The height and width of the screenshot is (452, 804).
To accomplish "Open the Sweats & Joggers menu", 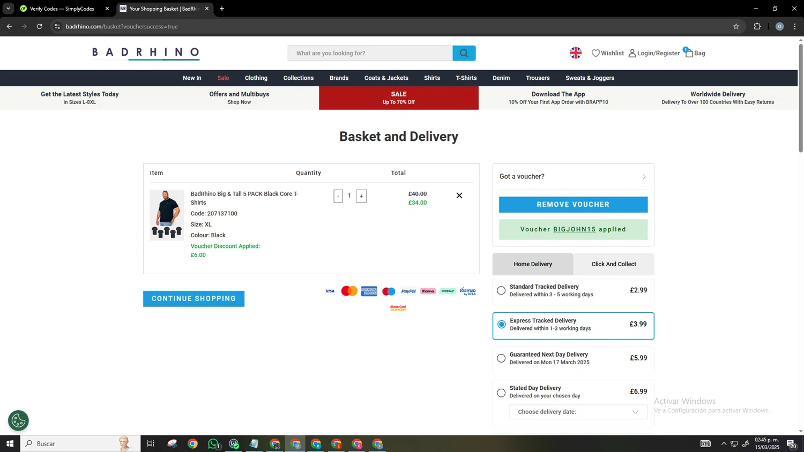I will [590, 78].
